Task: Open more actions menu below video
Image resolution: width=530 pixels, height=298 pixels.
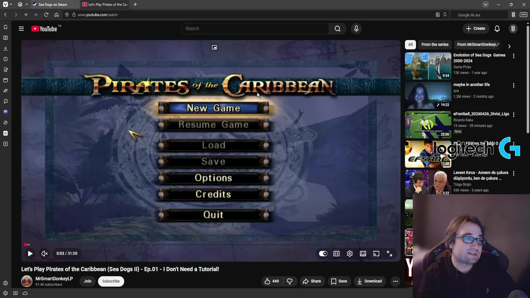Action: (x=395, y=281)
